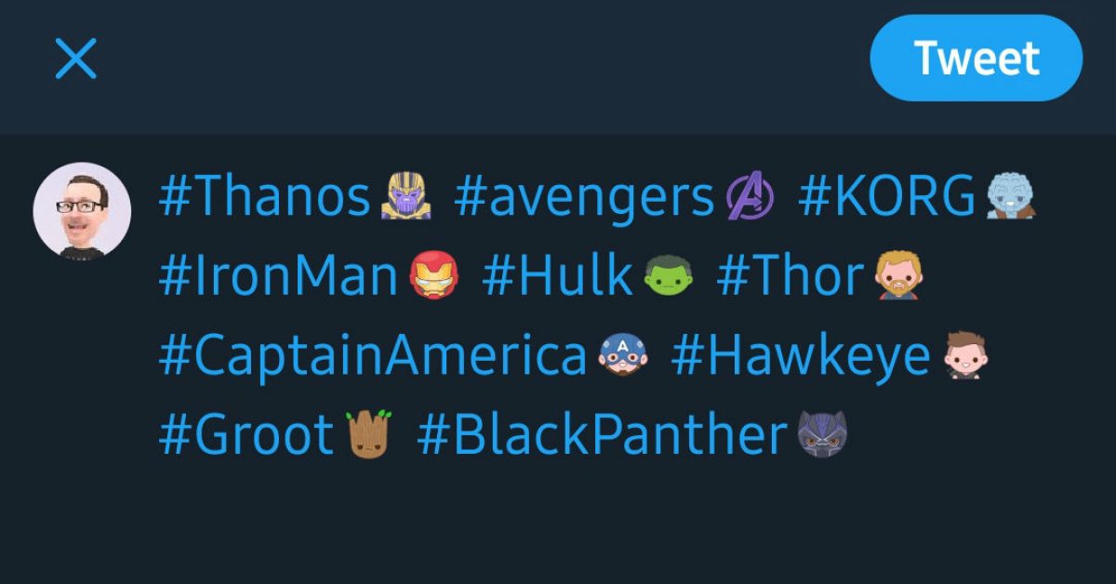Click the Thor emoji icon
The image size is (1116, 584).
pyautogui.click(x=899, y=277)
